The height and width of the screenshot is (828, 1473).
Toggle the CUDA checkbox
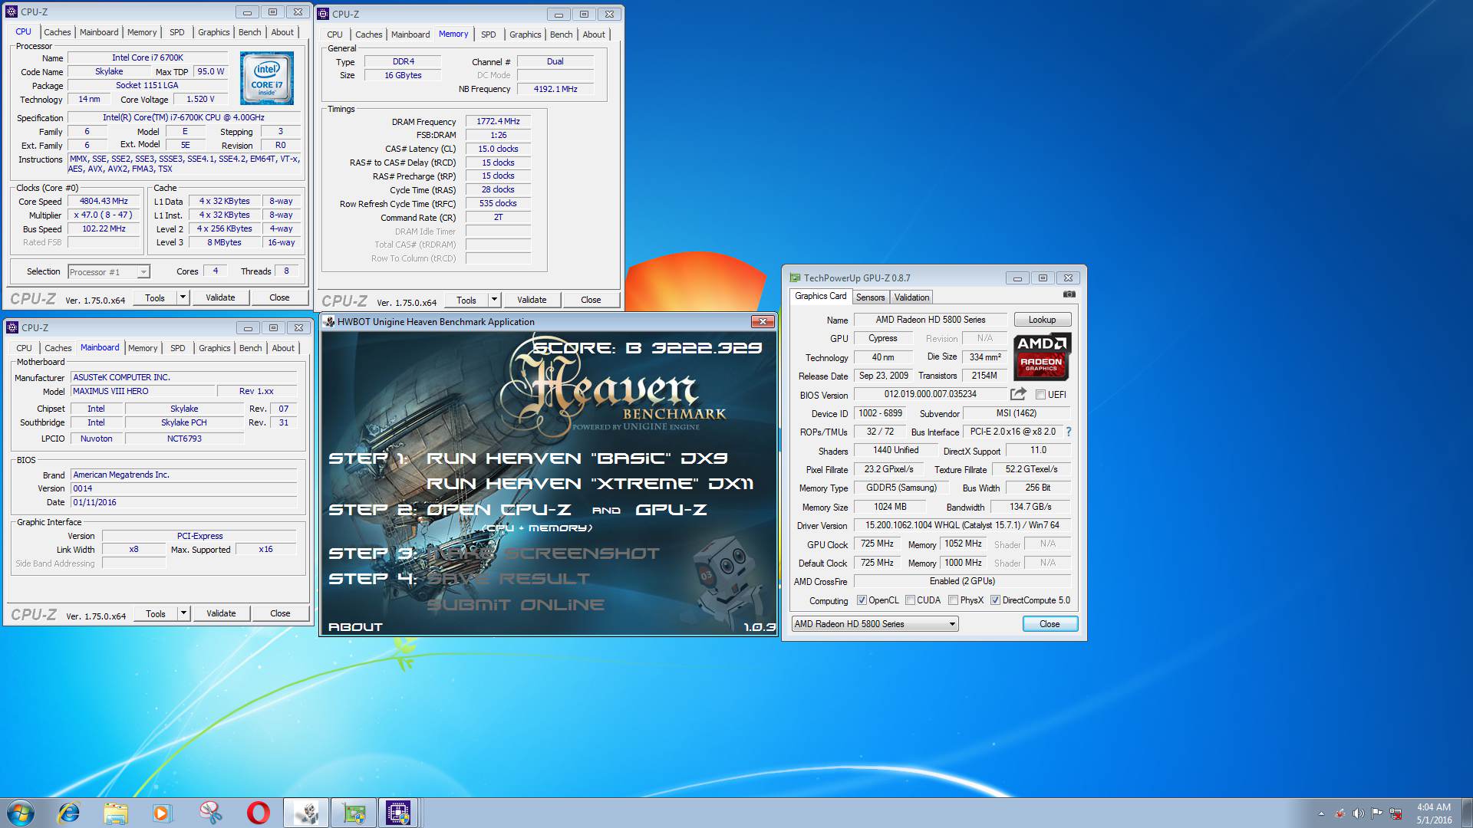pos(910,600)
